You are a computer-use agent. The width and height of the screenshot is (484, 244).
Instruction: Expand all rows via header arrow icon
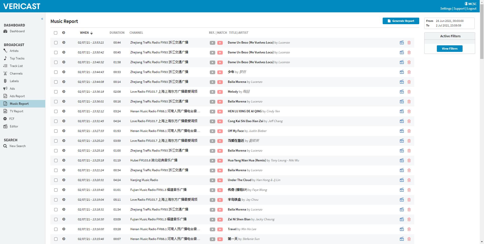pos(64,32)
